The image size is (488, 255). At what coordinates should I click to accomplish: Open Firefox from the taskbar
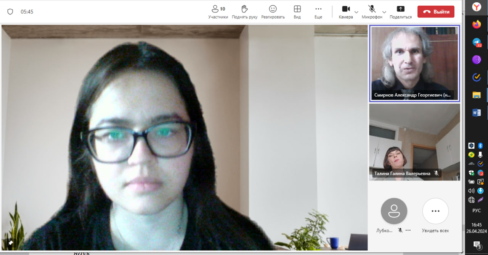coord(477,25)
